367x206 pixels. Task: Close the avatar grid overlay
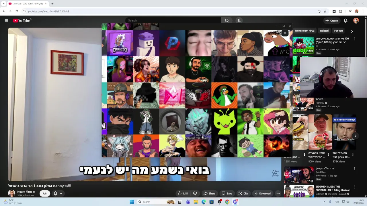pos(285,33)
